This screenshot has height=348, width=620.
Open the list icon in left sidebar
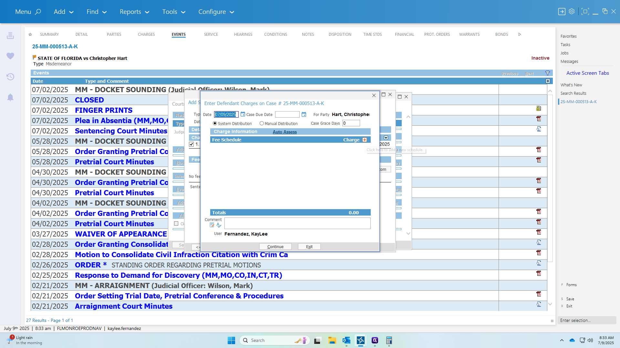tap(10, 35)
